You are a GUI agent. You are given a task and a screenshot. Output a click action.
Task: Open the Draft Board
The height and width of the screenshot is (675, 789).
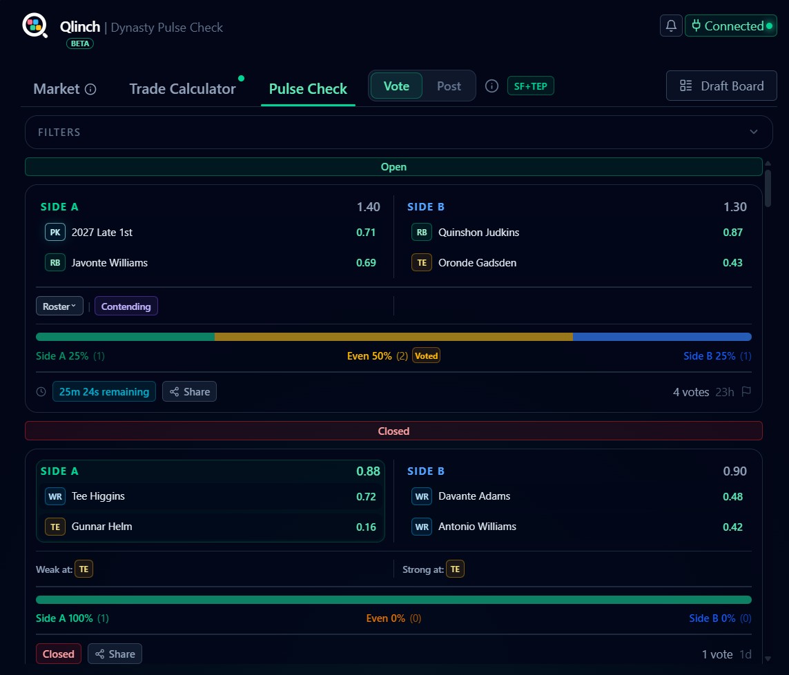click(x=721, y=86)
